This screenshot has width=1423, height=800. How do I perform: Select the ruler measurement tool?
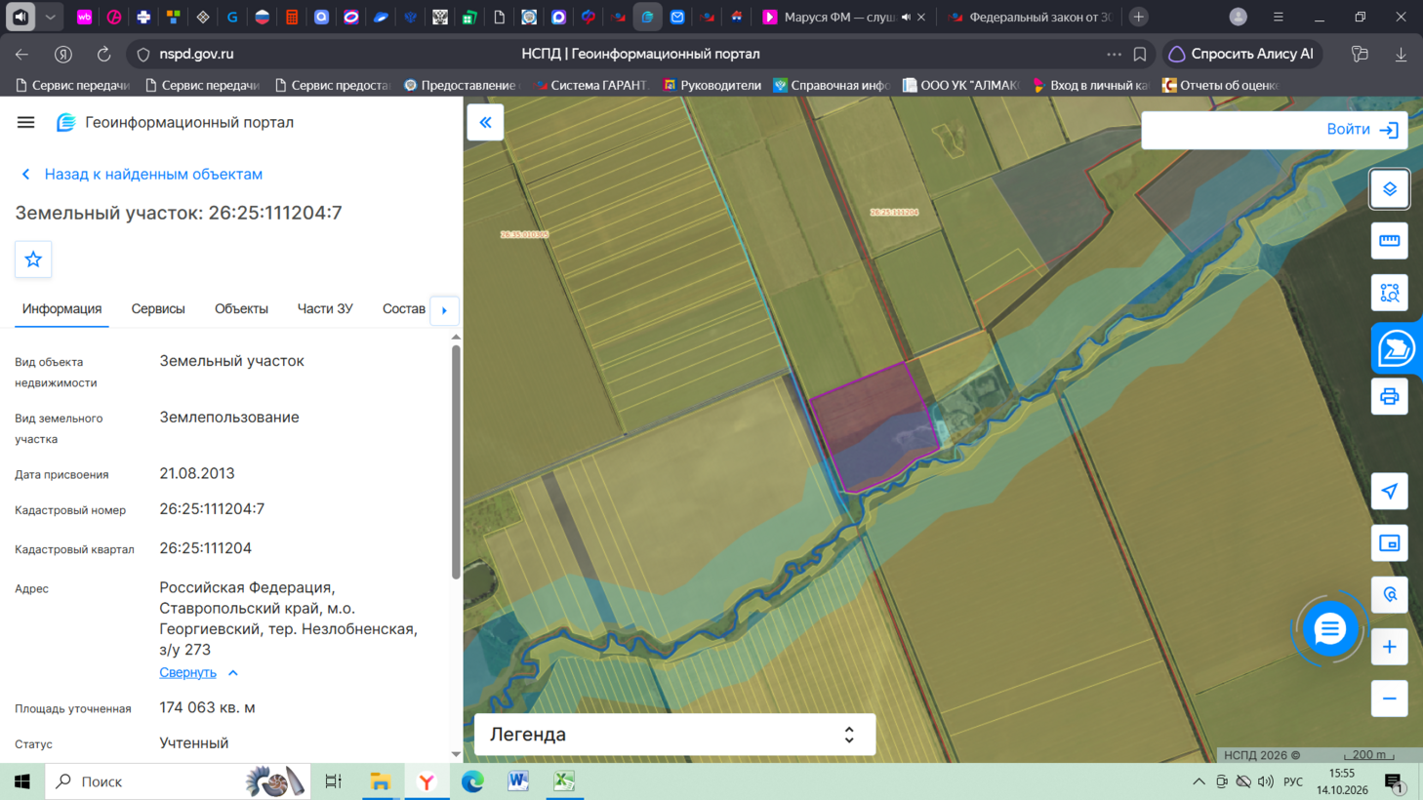[x=1389, y=241]
